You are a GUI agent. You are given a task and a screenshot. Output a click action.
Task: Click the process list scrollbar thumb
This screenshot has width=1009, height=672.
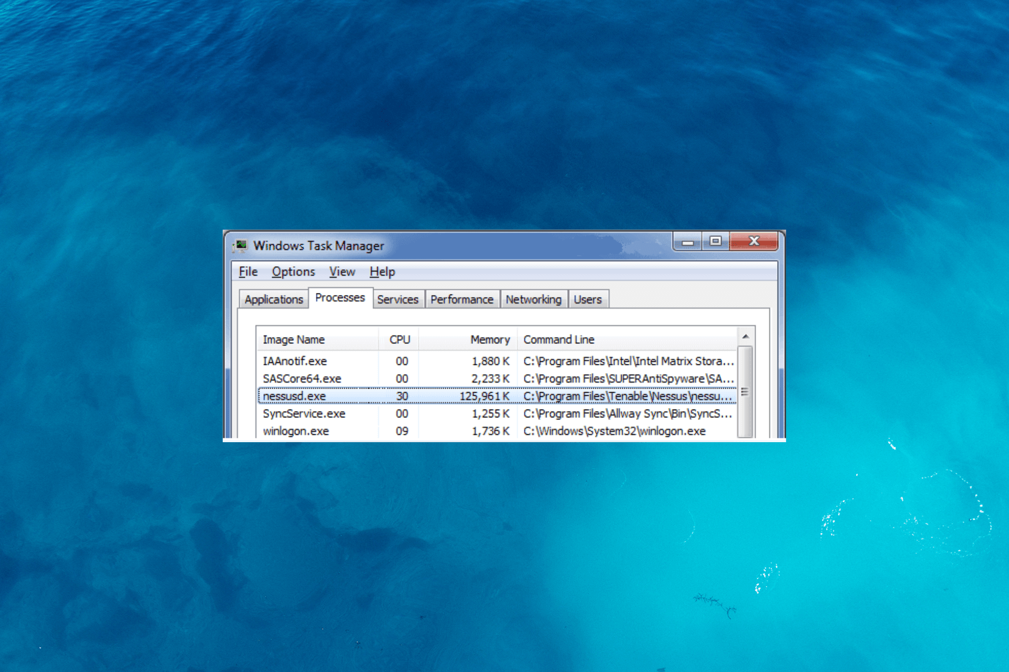745,392
